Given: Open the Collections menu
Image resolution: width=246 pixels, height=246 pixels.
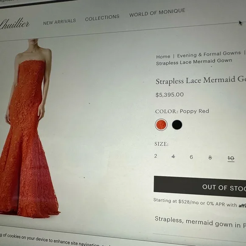Looking at the screenshot, I should pos(102,18).
